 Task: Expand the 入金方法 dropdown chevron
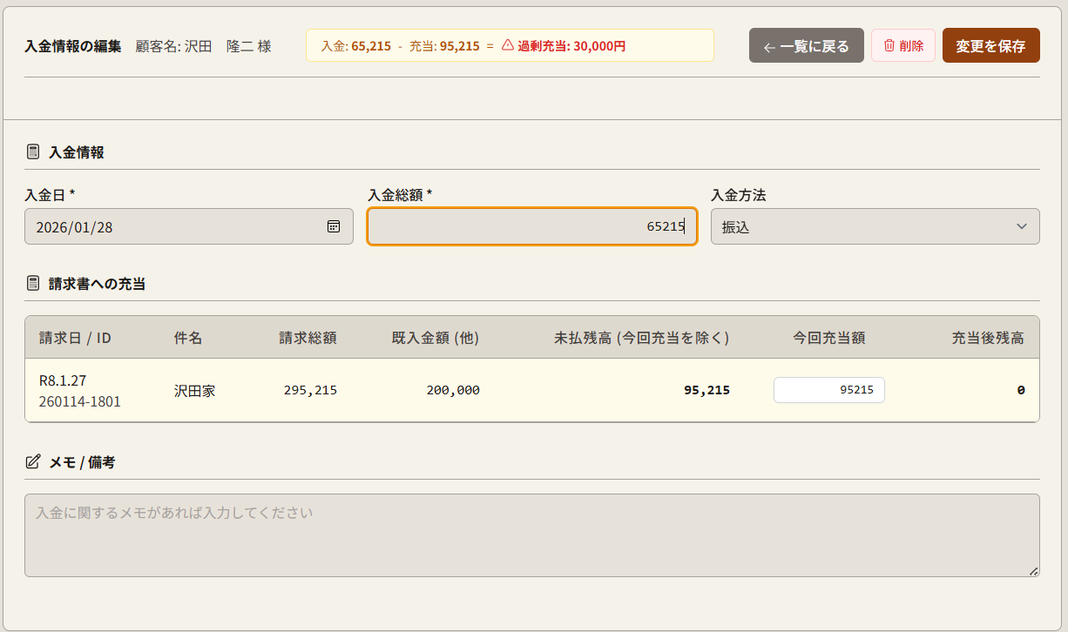point(1022,226)
